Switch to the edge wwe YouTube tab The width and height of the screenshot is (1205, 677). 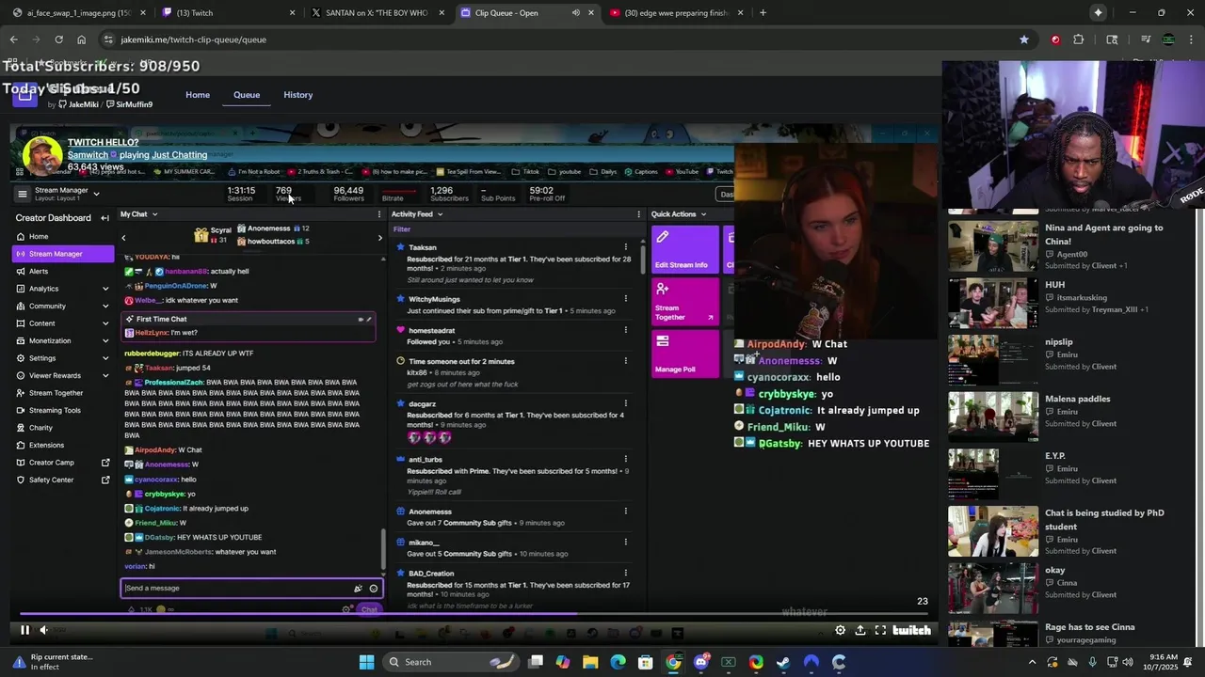coord(676,13)
